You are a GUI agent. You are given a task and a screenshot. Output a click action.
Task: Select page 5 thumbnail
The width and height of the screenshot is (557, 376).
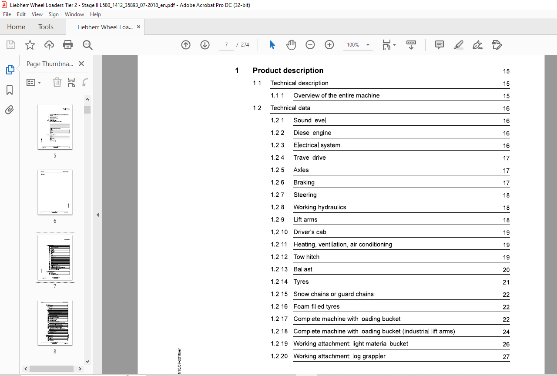[55, 127]
